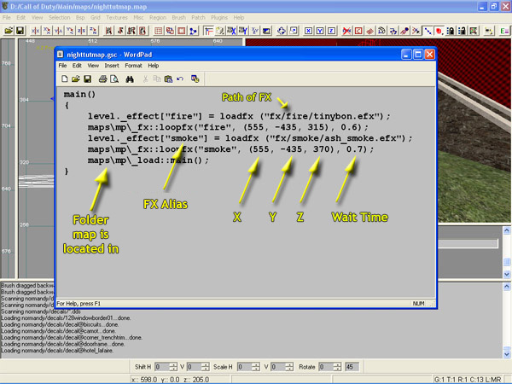Click WordPad's Save floppy icon
This screenshot has height=384, width=512.
tap(87, 79)
